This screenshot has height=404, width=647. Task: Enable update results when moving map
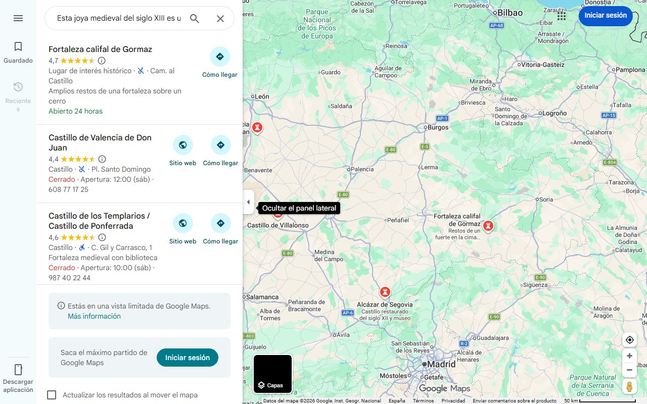click(52, 395)
